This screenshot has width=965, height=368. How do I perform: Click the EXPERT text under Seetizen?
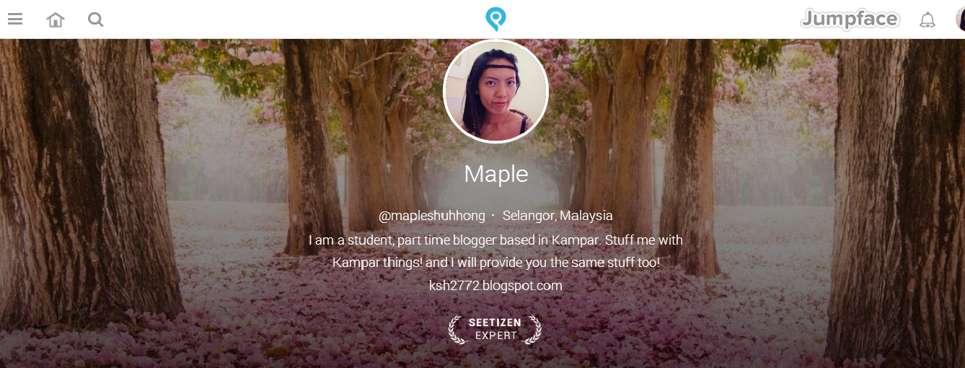[495, 336]
